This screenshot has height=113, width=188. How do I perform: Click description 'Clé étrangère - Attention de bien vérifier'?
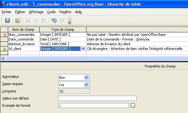[135, 49]
